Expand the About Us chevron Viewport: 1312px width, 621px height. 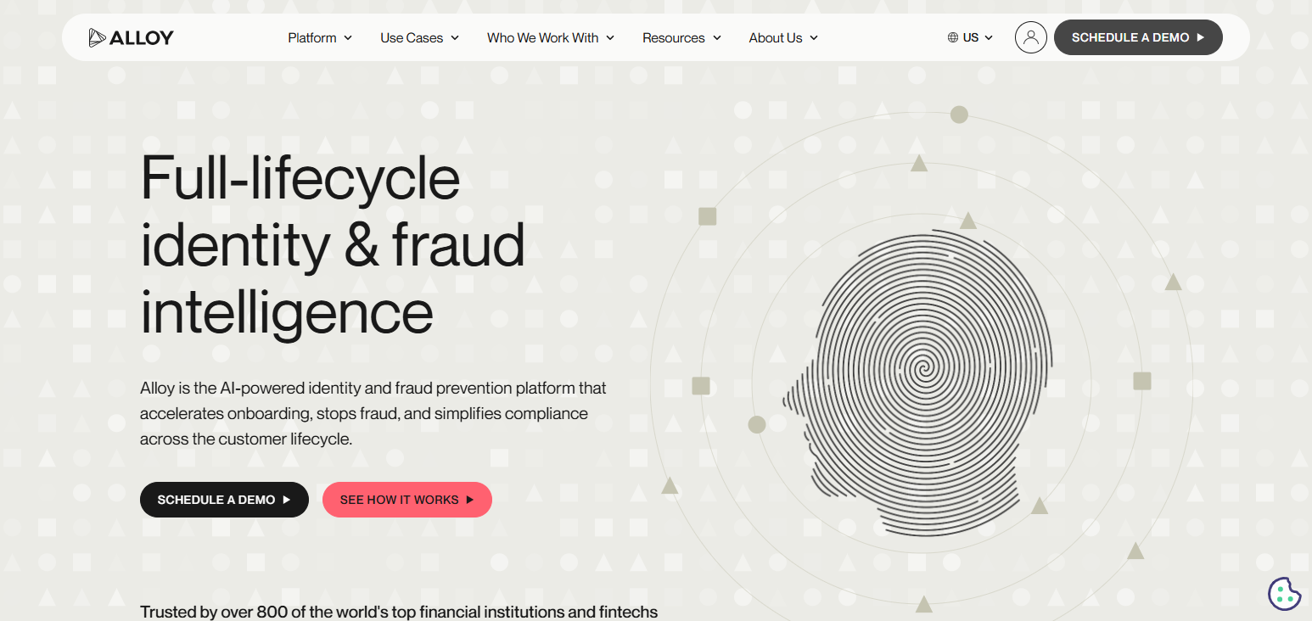tap(814, 37)
